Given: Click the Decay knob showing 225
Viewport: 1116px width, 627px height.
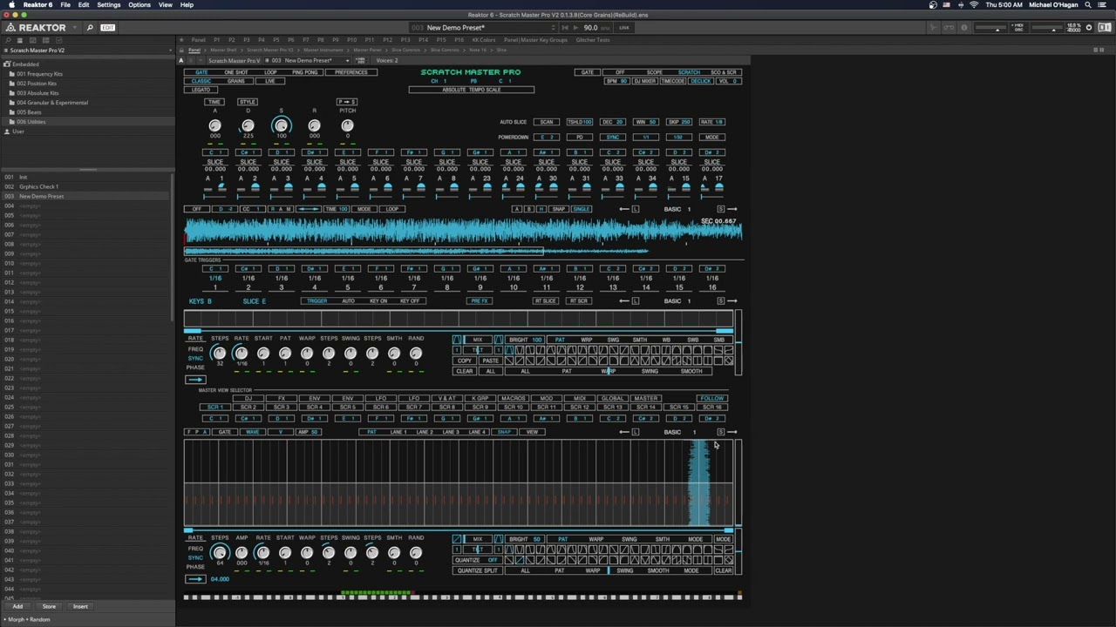Looking at the screenshot, I should click(x=248, y=125).
